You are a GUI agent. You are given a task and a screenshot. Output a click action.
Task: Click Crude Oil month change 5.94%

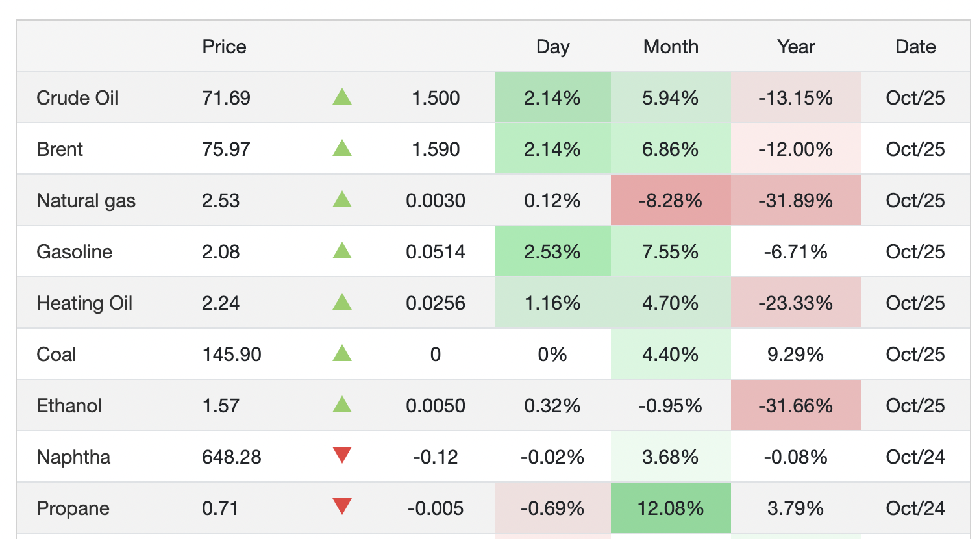click(x=671, y=98)
